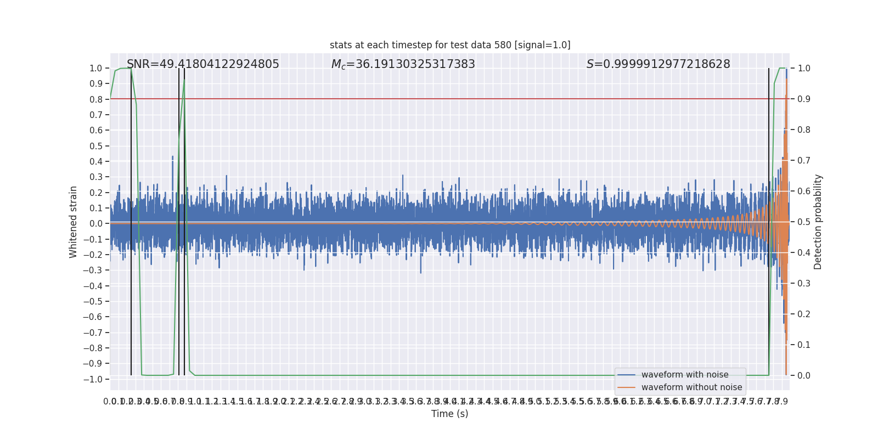Click the 0.1 tick on right axis
Screen dimensions: 878x439
[804, 345]
